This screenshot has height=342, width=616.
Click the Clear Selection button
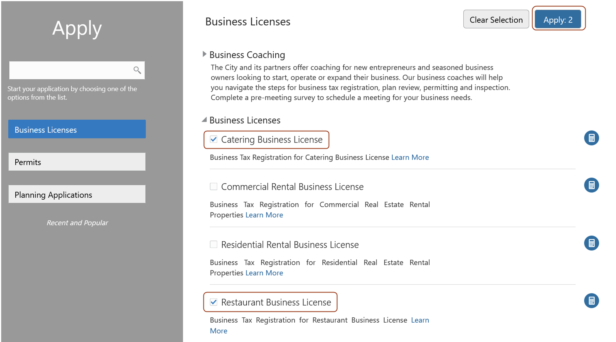click(x=496, y=19)
